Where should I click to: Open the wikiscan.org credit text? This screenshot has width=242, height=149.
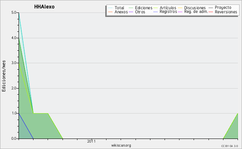tap(121, 145)
